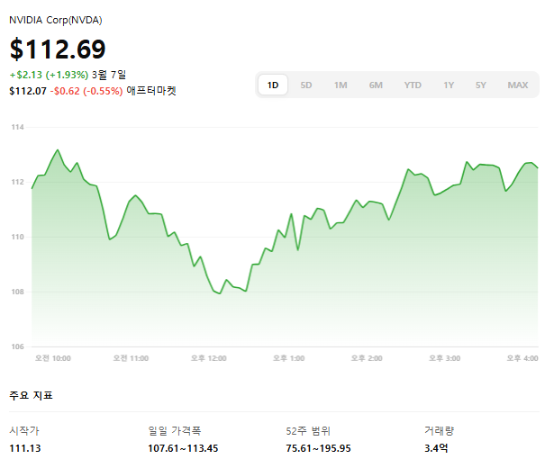Select the 1Y chart range
This screenshot has width=554, height=468.
[x=449, y=85]
